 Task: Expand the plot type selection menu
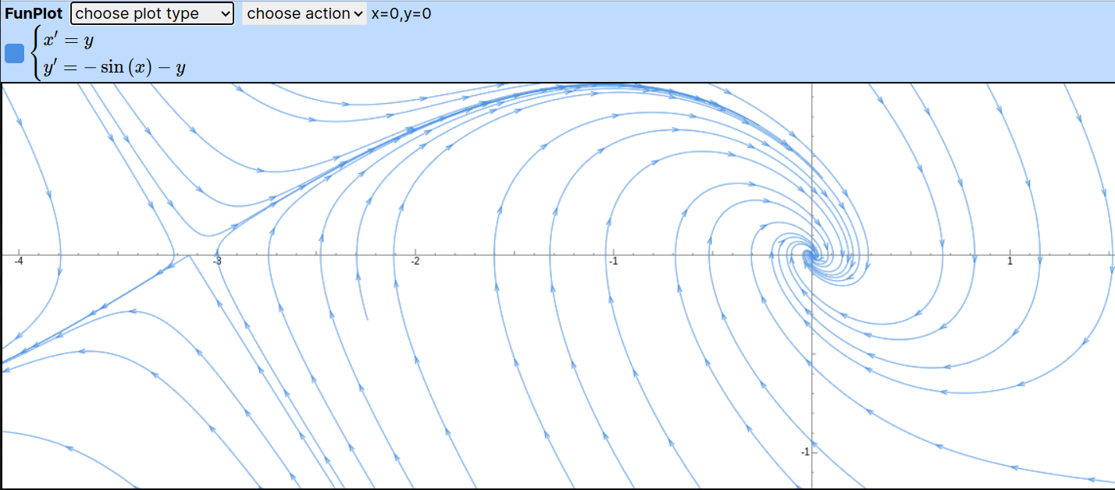point(151,13)
